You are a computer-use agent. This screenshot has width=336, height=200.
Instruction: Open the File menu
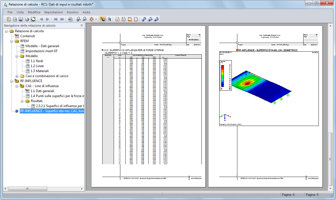[10, 12]
